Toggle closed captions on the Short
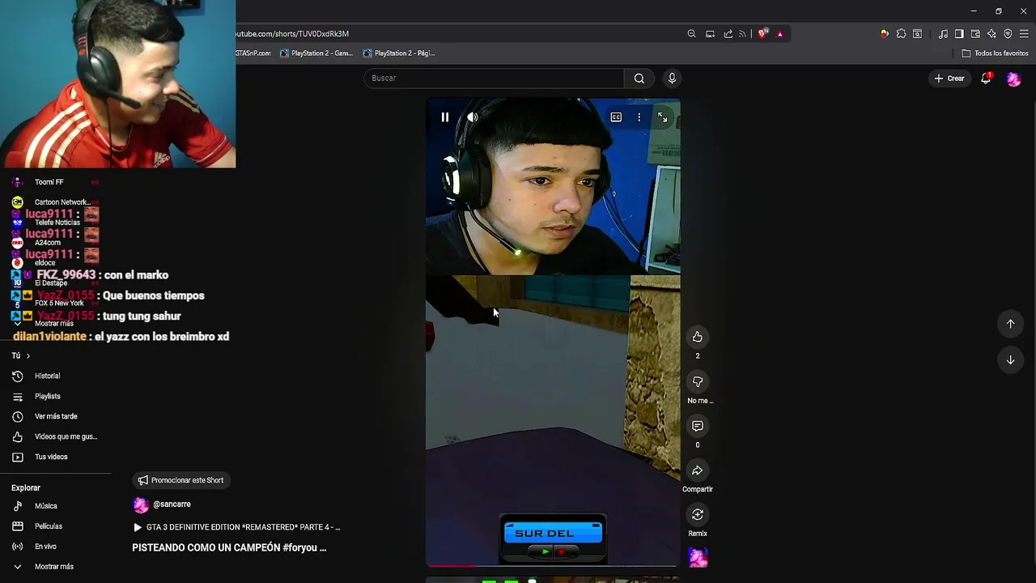The image size is (1036, 583). 616,117
